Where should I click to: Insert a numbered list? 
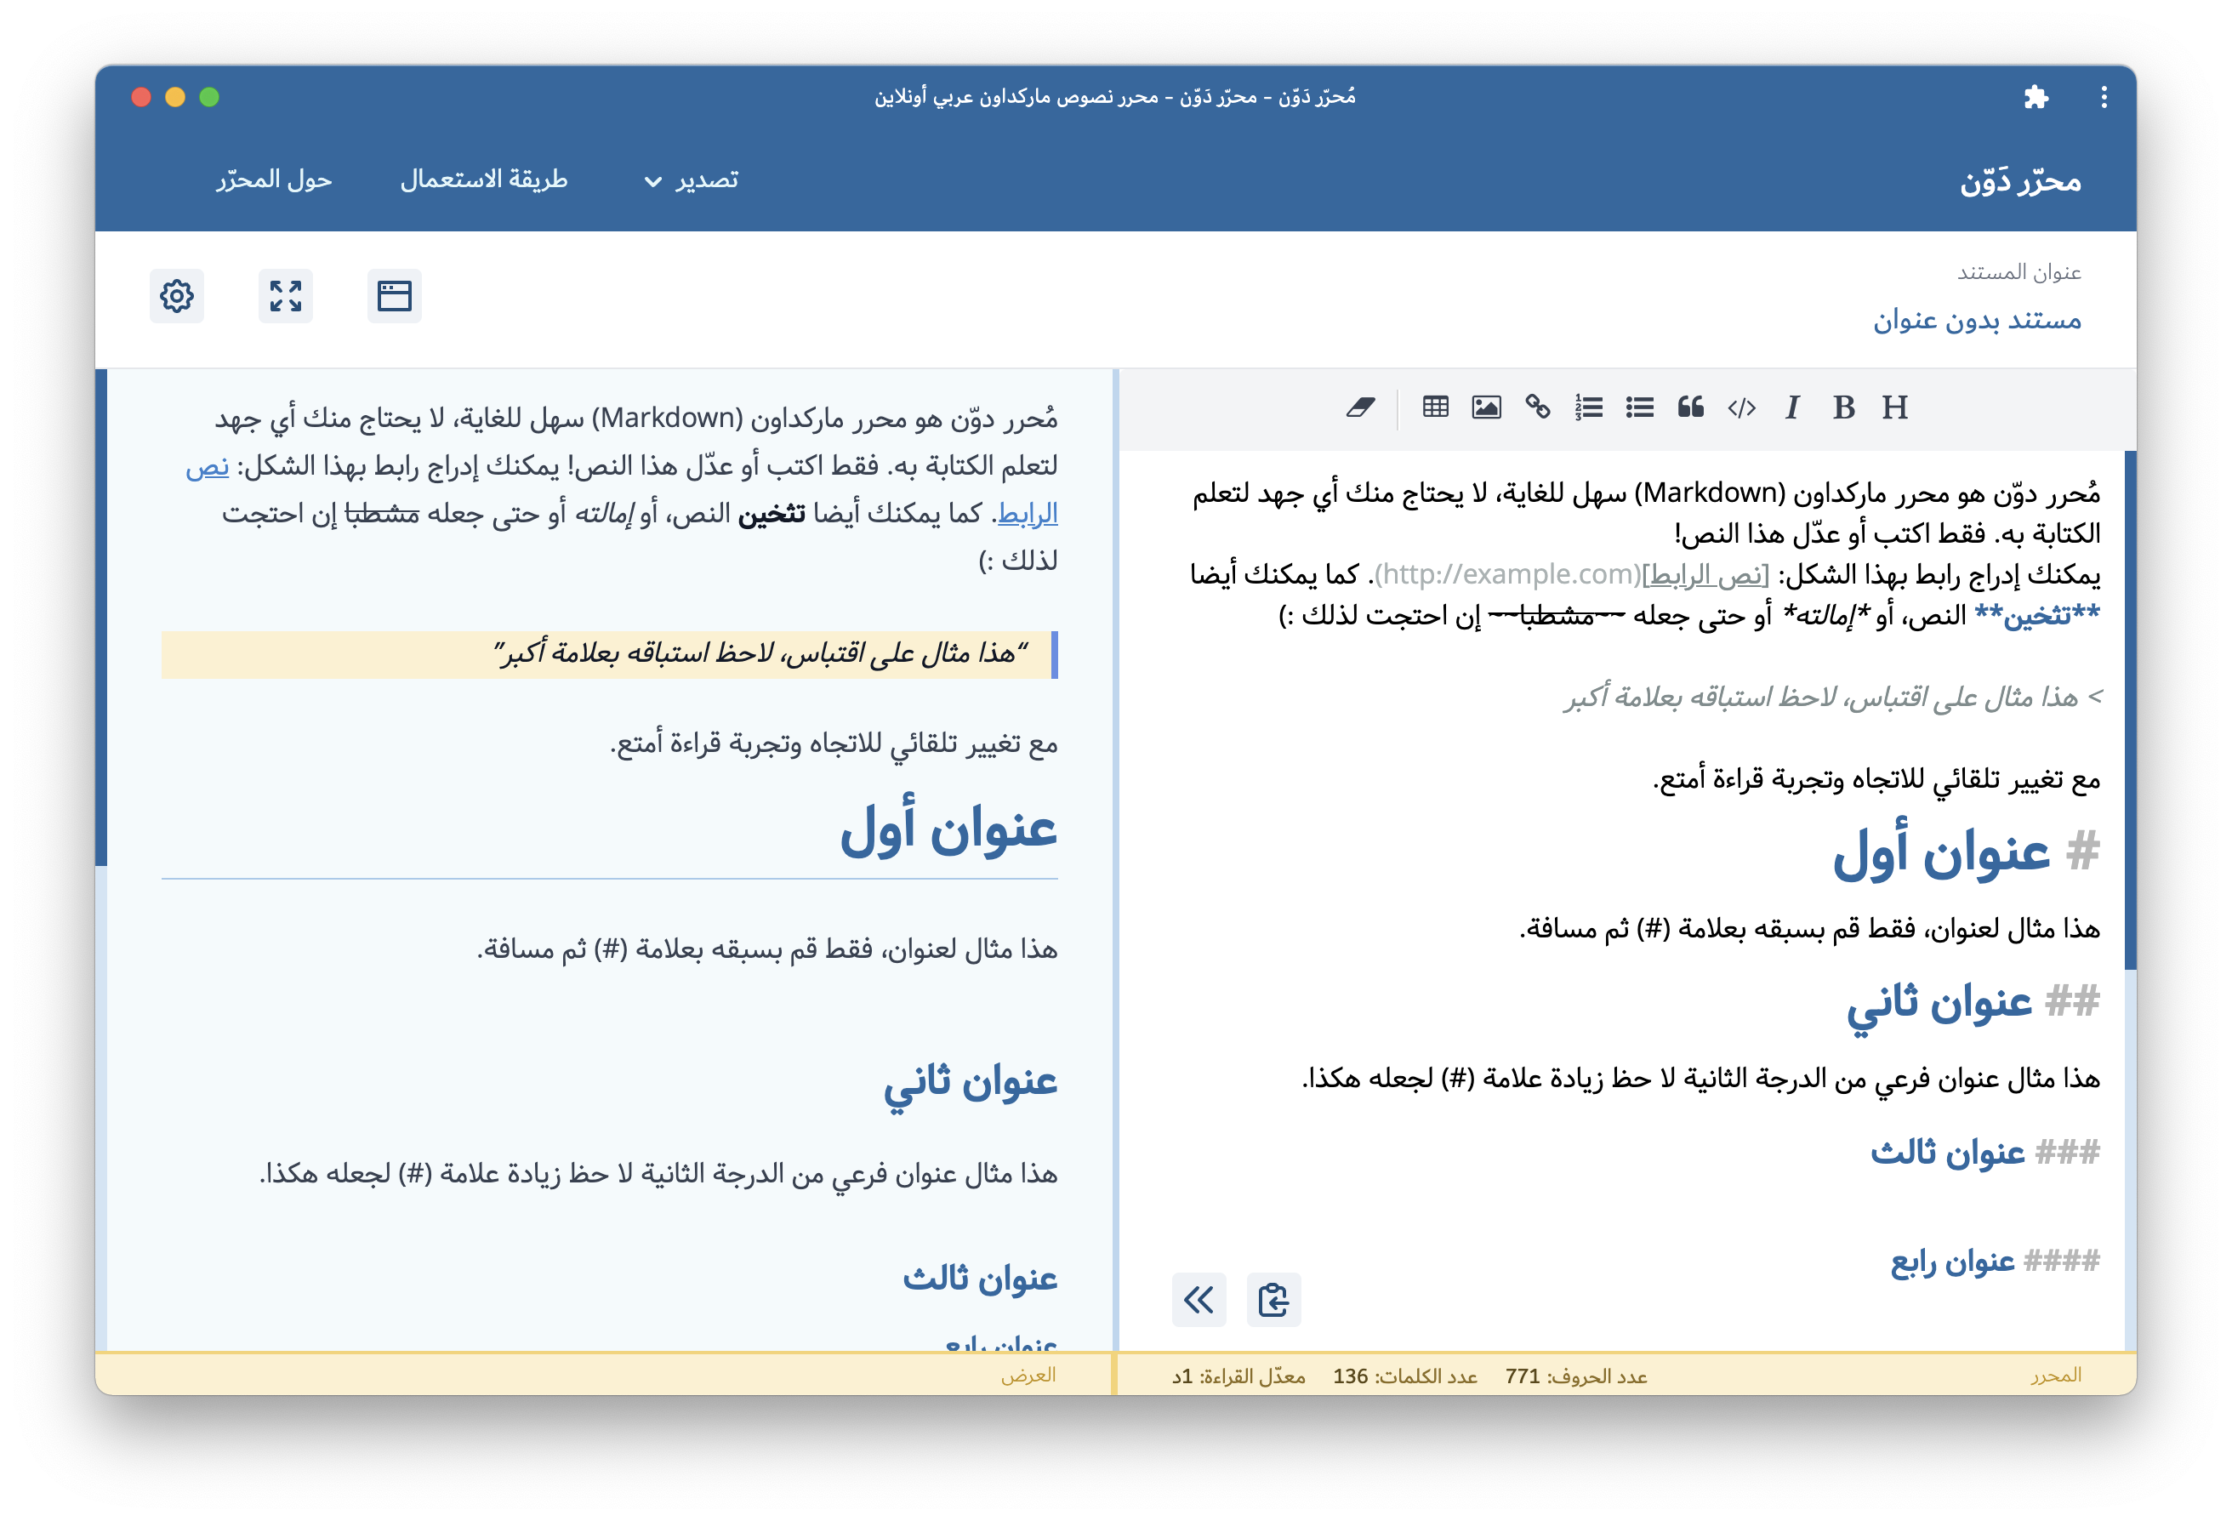[x=1589, y=407]
